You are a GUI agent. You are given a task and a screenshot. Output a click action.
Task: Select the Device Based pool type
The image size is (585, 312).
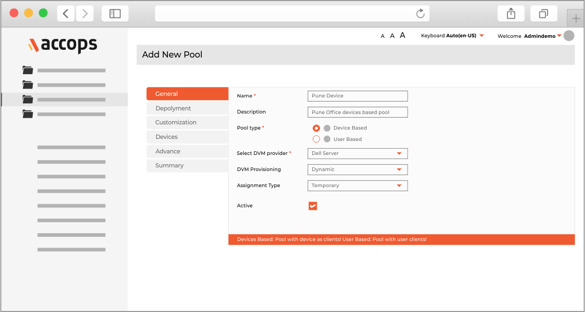tap(316, 128)
